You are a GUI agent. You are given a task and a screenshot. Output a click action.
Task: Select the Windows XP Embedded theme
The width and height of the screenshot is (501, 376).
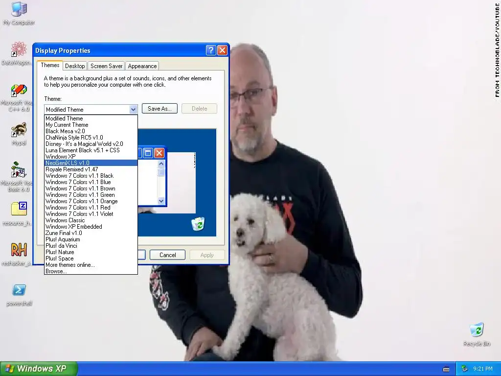(x=91, y=227)
